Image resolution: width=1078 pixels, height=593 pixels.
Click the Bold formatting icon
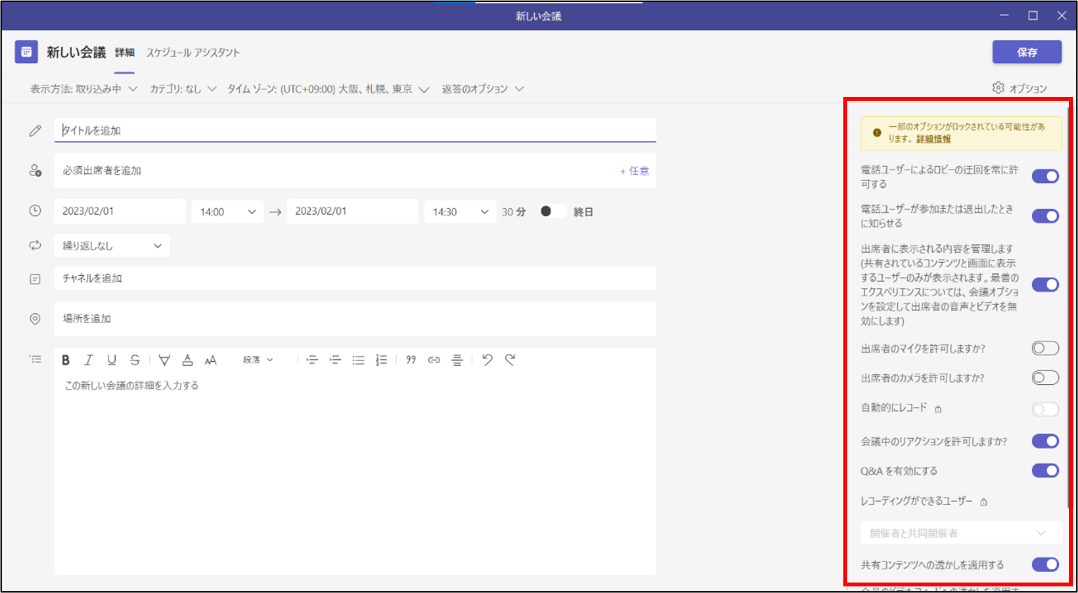click(x=66, y=360)
